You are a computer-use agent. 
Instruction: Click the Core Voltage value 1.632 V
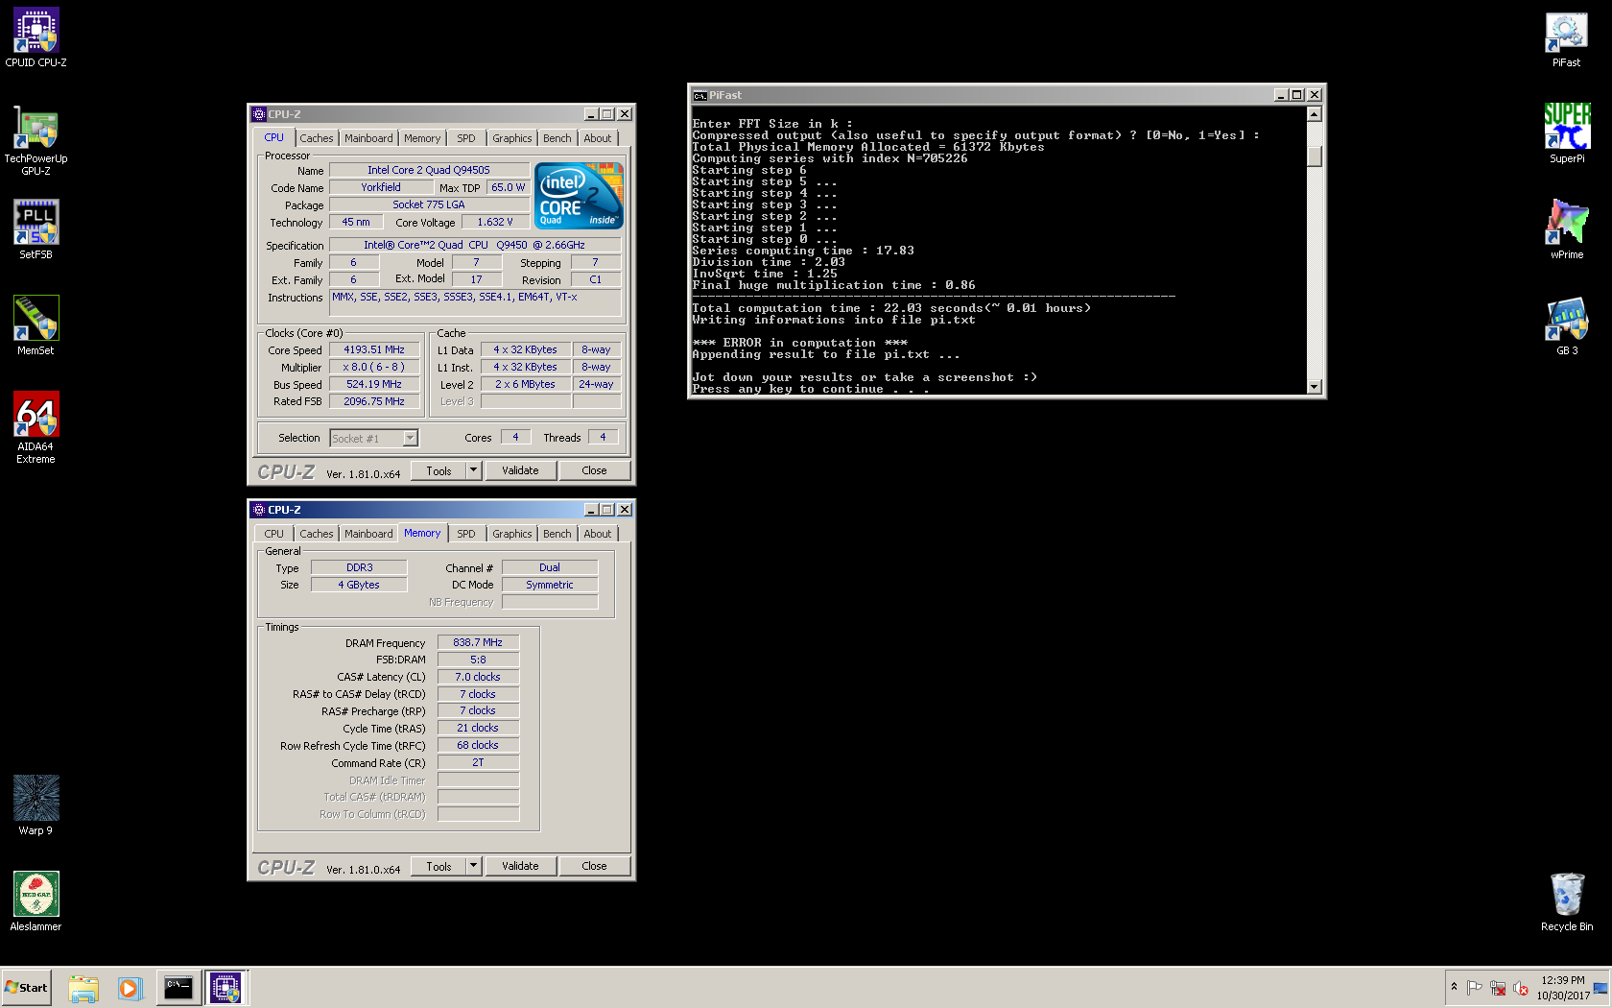coord(495,223)
